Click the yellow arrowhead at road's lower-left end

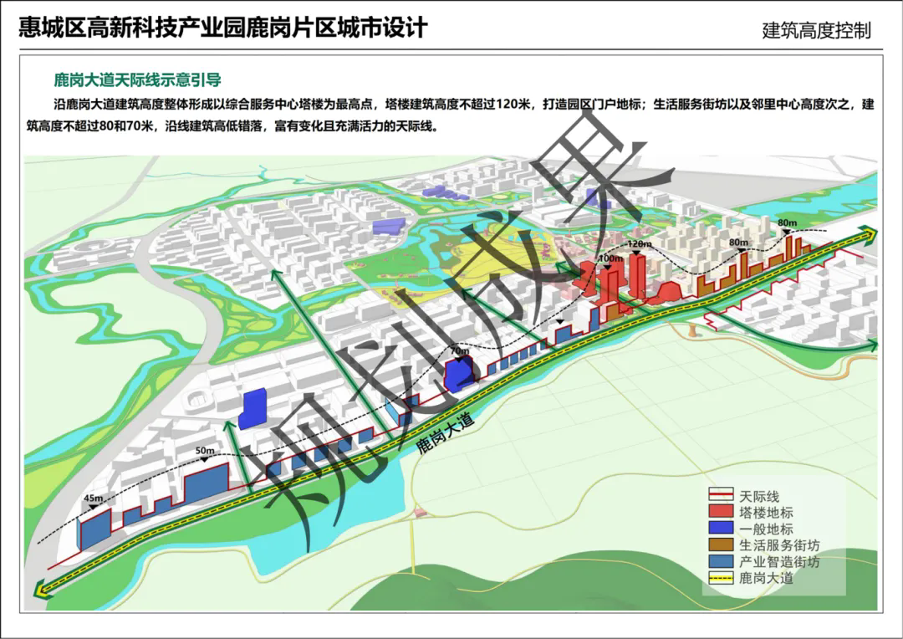[39, 592]
